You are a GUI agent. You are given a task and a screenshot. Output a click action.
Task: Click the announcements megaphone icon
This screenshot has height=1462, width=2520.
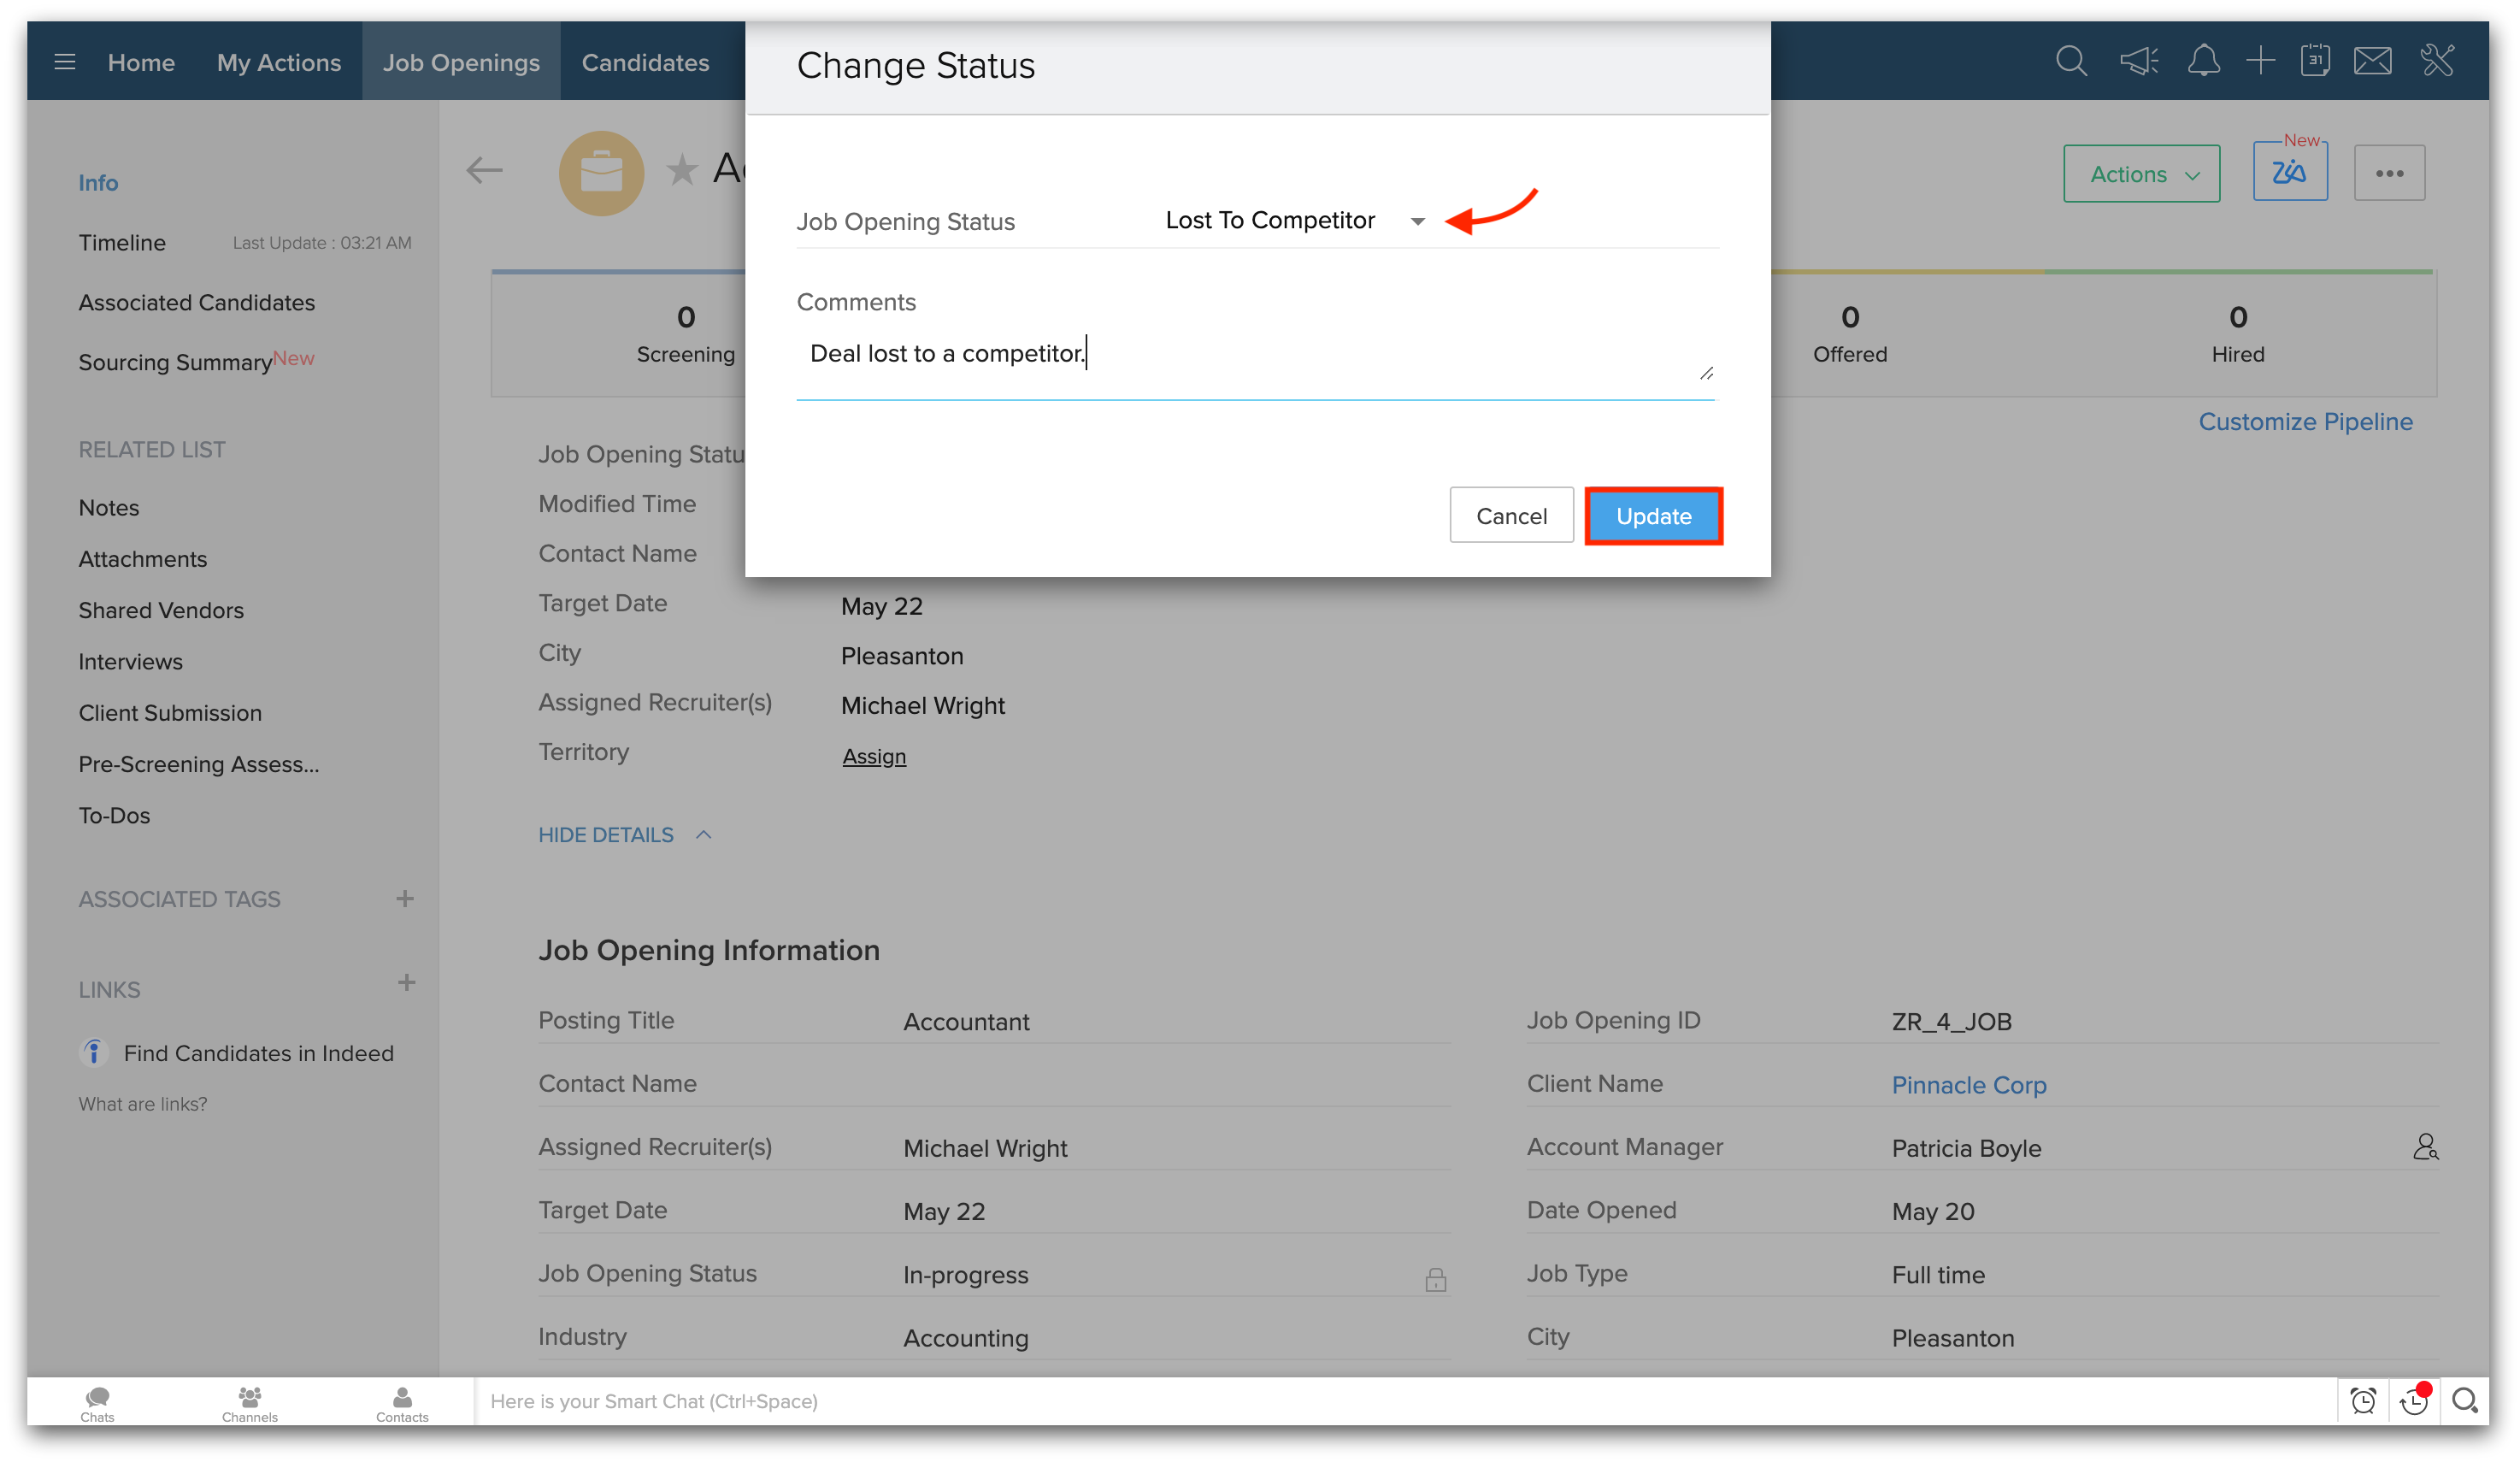(x=2138, y=61)
